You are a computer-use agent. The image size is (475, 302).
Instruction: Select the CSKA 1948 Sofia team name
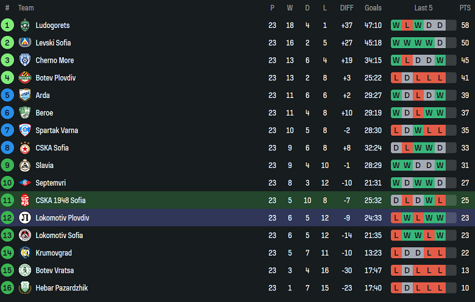(x=60, y=200)
